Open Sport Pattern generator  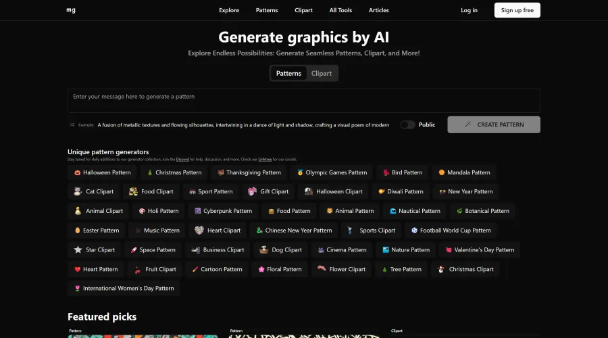pos(211,191)
